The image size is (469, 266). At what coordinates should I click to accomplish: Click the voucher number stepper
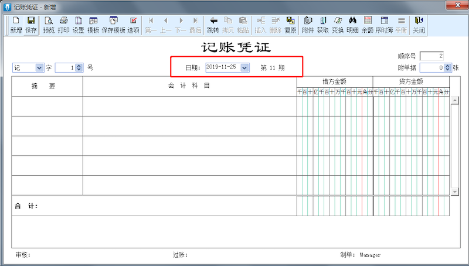(79, 68)
